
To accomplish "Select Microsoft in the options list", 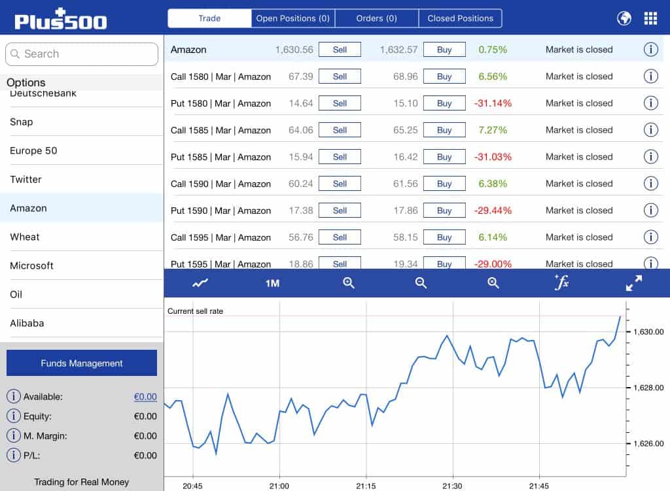I will coord(82,265).
